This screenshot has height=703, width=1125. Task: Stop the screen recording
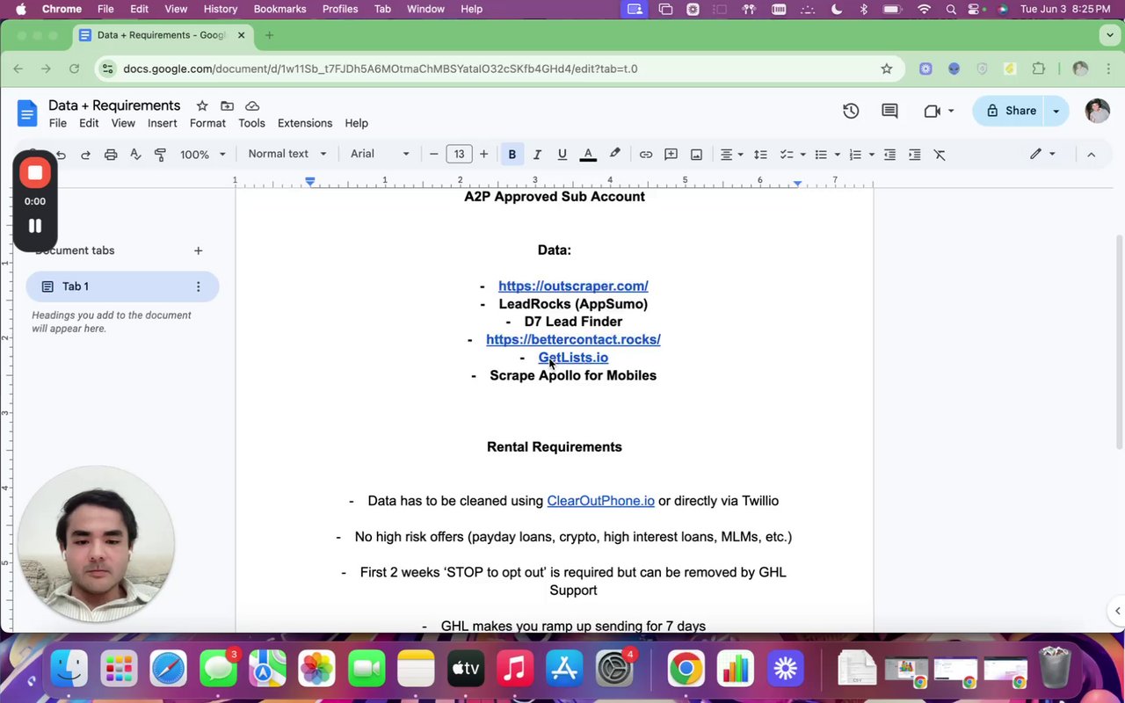35,173
